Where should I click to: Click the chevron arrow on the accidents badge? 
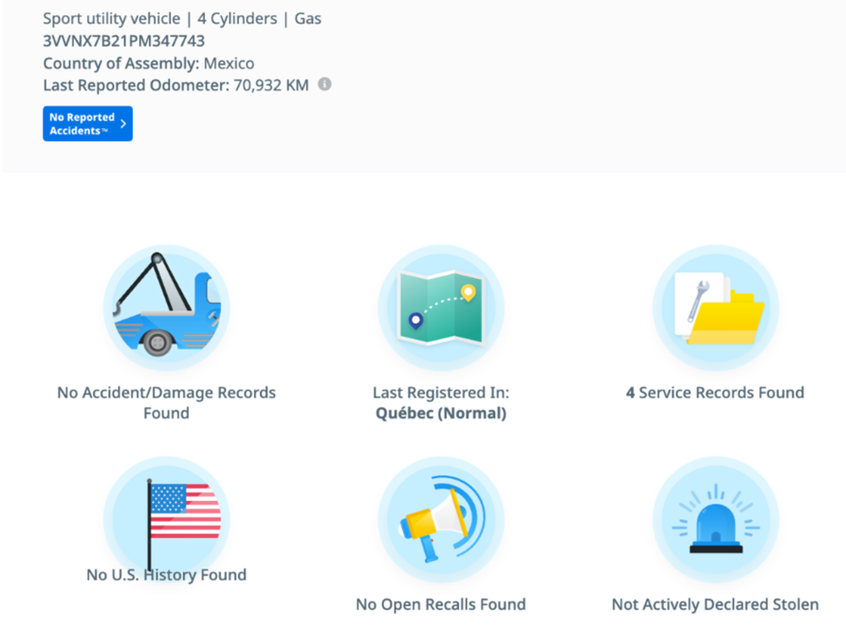coord(123,124)
